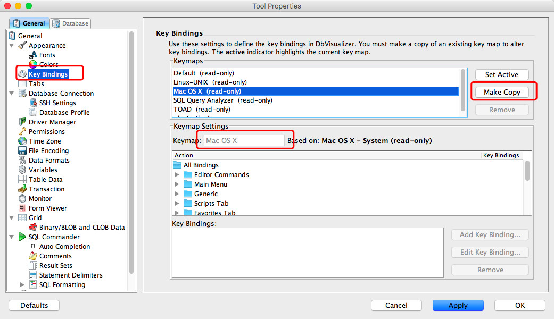Click the Permissions key icon

click(x=22, y=131)
